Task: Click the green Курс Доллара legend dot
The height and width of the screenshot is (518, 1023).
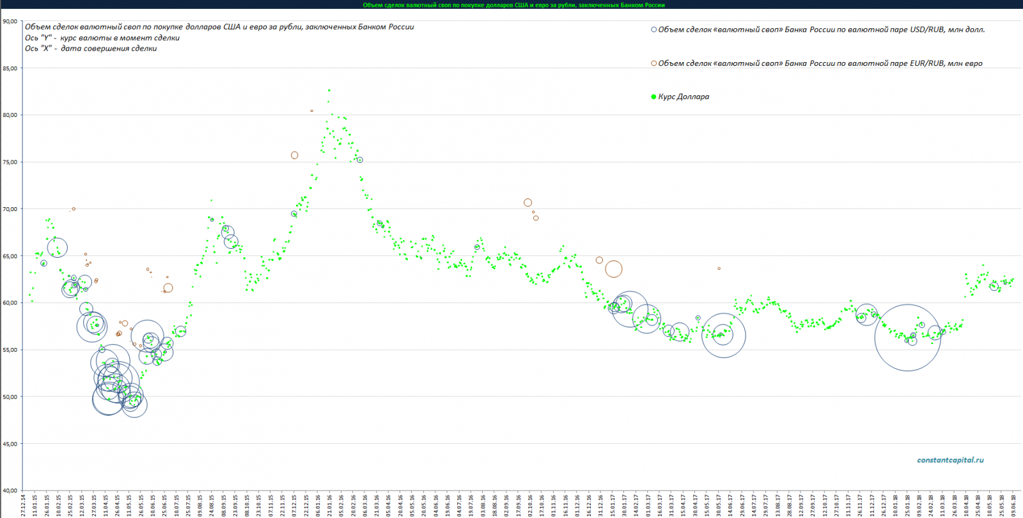Action: 653,97
